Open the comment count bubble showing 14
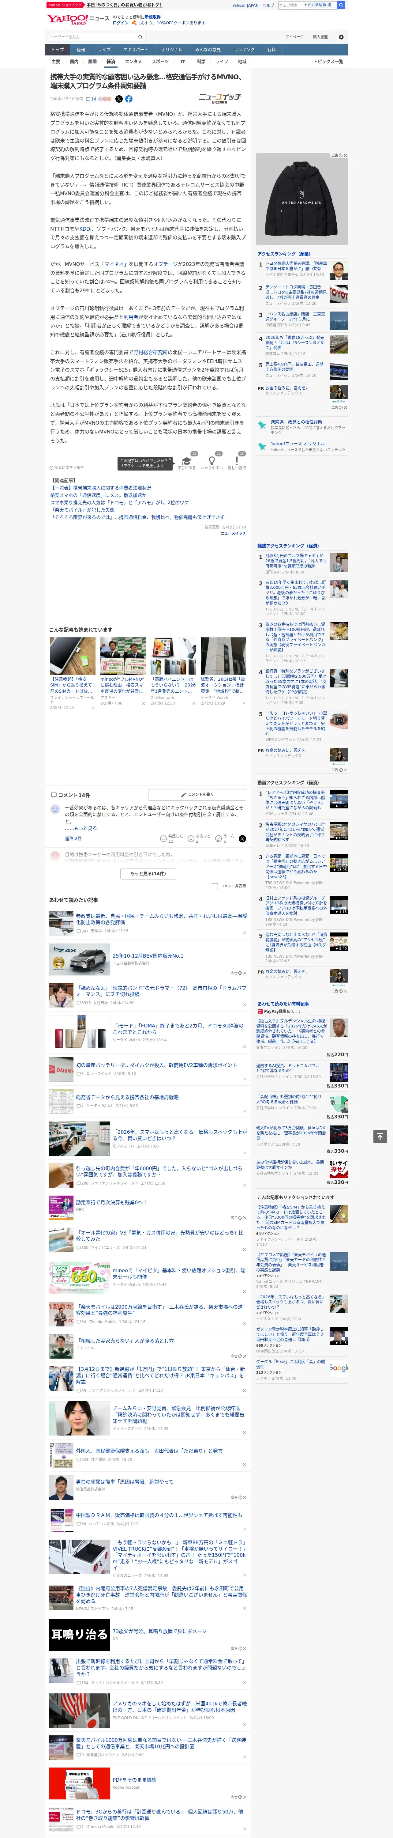Screen dimensions: 393x1838 point(91,99)
